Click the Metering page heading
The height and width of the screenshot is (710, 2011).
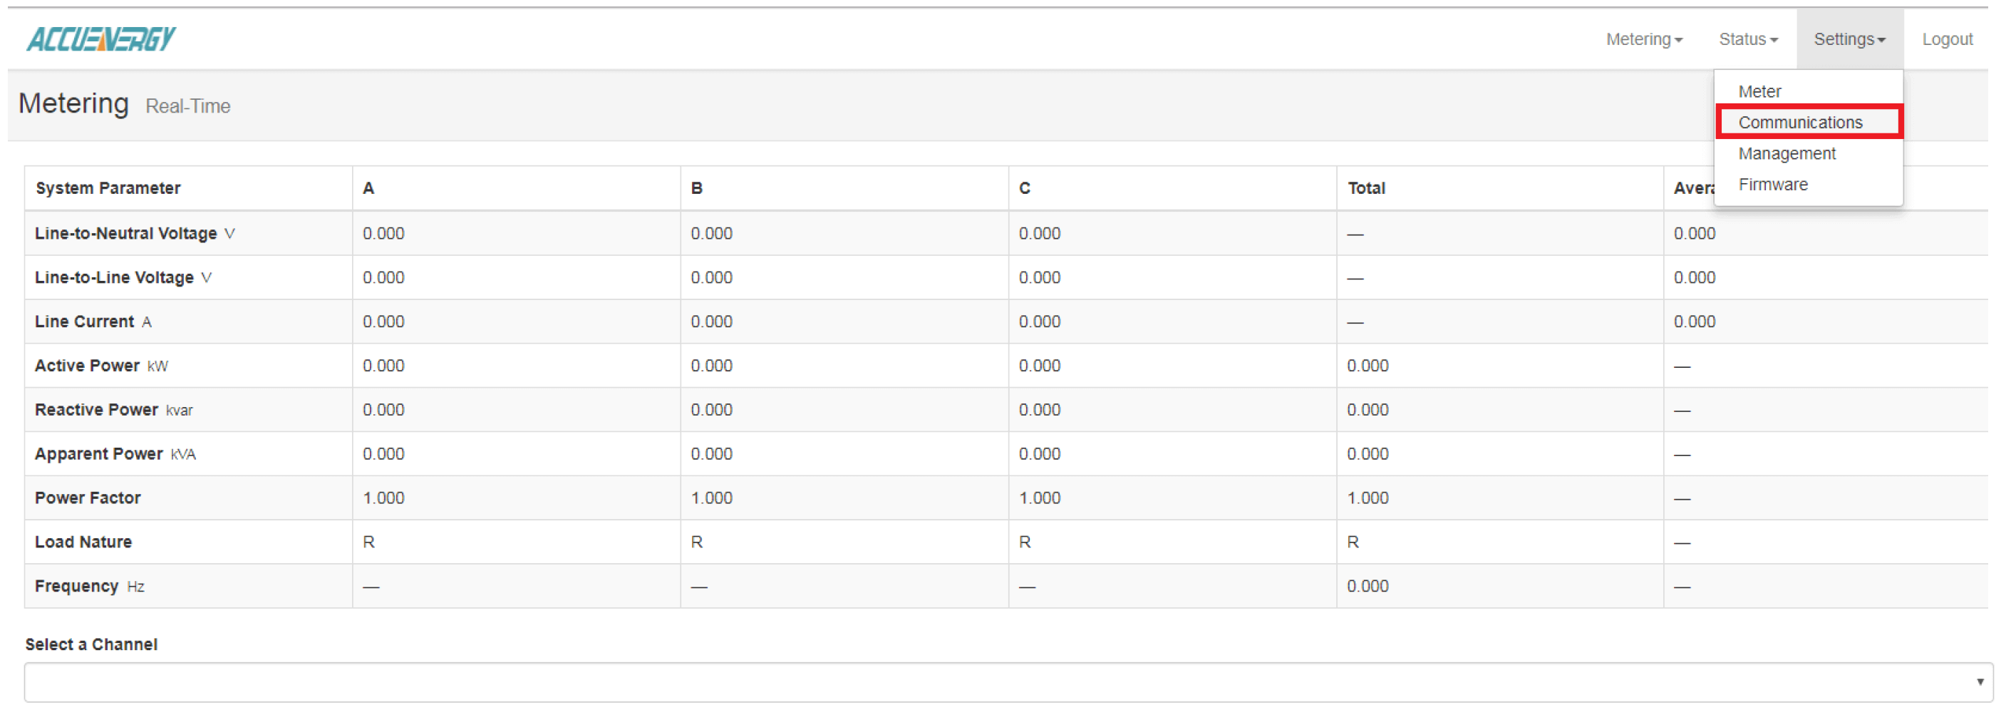pyautogui.click(x=73, y=104)
